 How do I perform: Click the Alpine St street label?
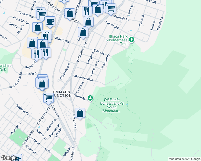tap(80, 97)
